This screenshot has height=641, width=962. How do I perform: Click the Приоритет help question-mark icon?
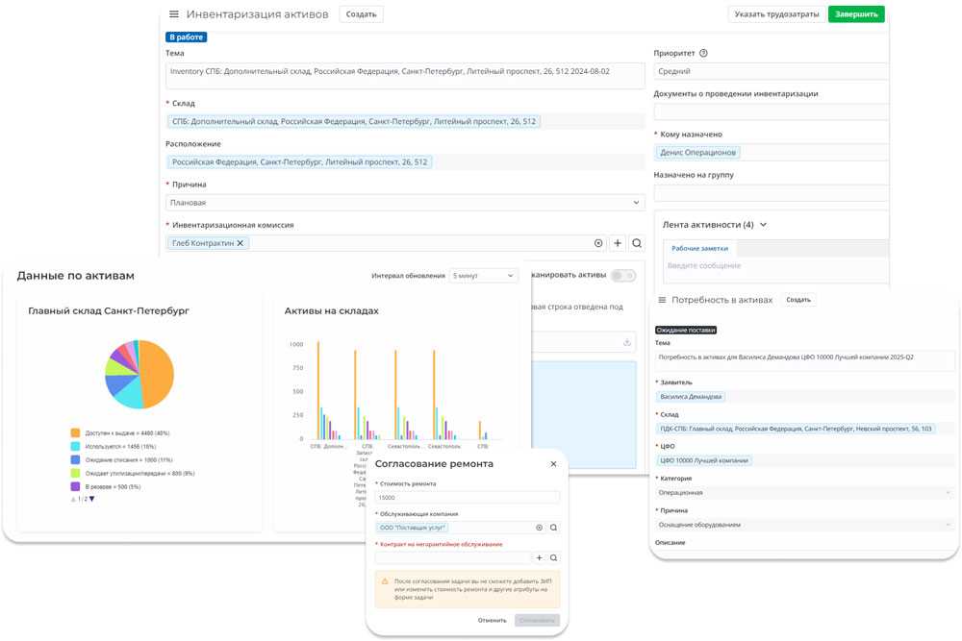click(x=703, y=54)
